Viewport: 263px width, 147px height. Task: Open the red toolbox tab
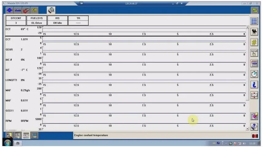click(x=26, y=10)
